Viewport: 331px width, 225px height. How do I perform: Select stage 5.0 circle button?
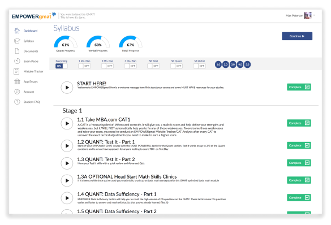(247, 64)
